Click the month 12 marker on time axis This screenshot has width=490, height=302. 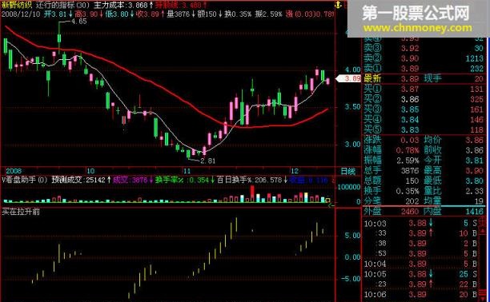click(x=295, y=171)
